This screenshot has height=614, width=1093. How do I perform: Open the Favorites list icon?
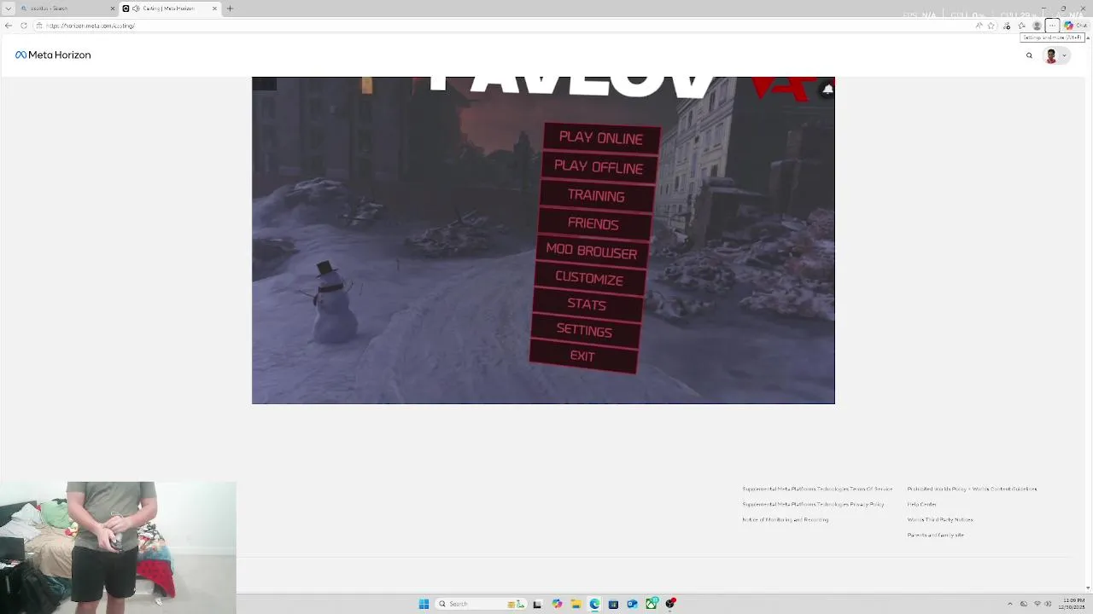click(x=1022, y=26)
